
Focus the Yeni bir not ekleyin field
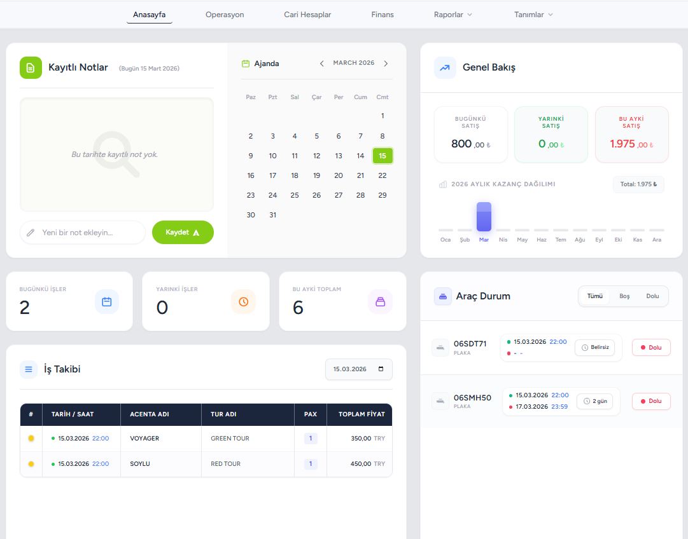89,233
